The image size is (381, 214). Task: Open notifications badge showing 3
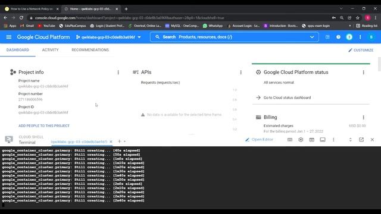click(x=349, y=37)
